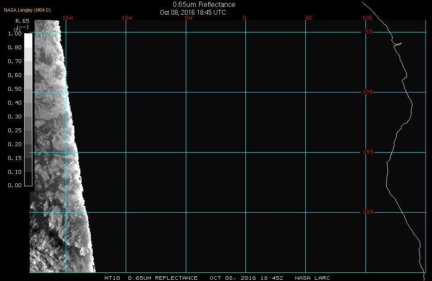Select the 15S latitude label
This screenshot has height=281, width=432.
[x=368, y=152]
